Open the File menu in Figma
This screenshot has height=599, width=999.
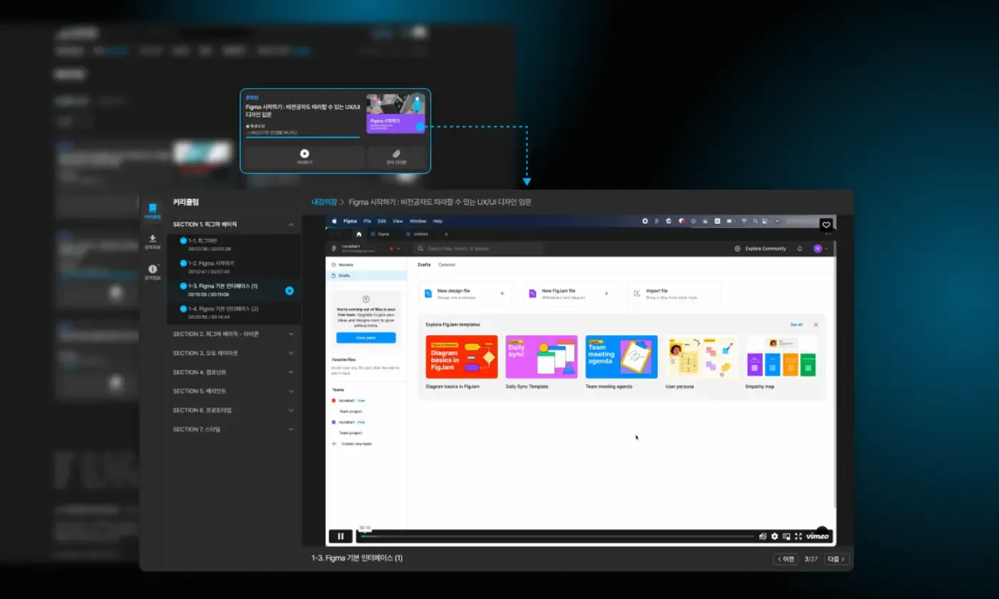click(367, 221)
